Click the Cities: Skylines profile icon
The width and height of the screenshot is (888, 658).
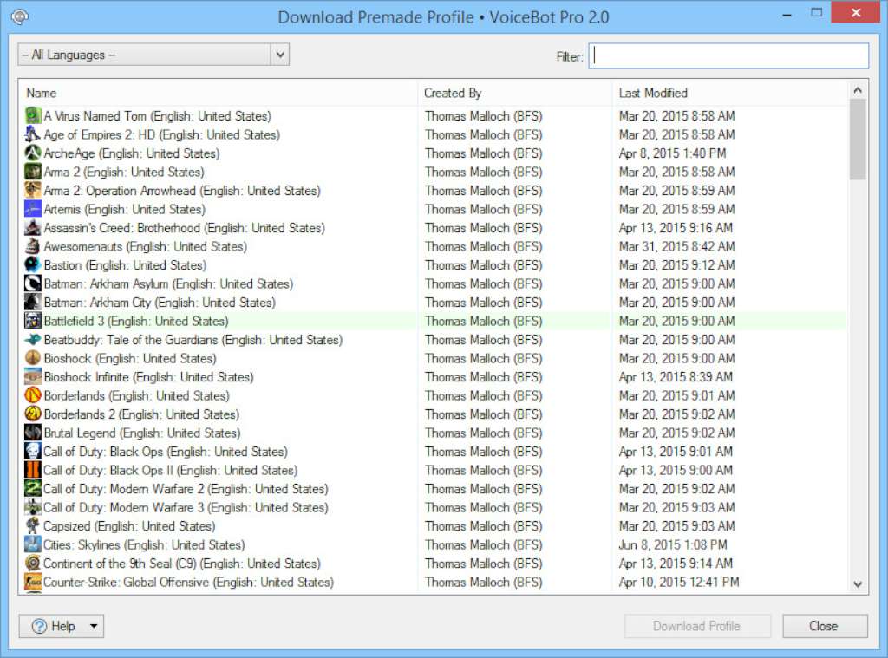point(31,544)
